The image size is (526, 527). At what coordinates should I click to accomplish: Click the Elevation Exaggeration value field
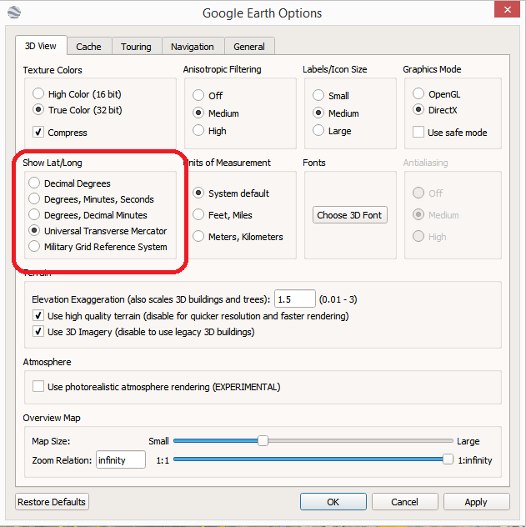295,299
